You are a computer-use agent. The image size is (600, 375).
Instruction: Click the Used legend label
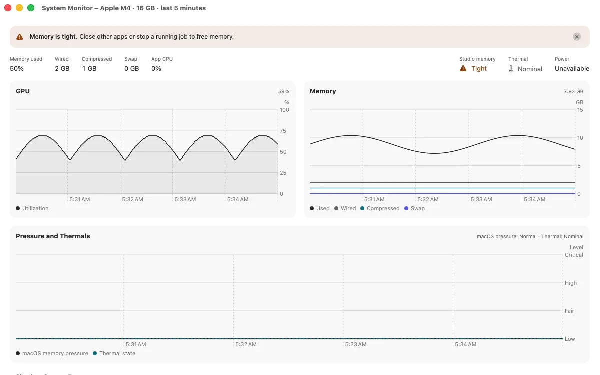click(x=323, y=208)
